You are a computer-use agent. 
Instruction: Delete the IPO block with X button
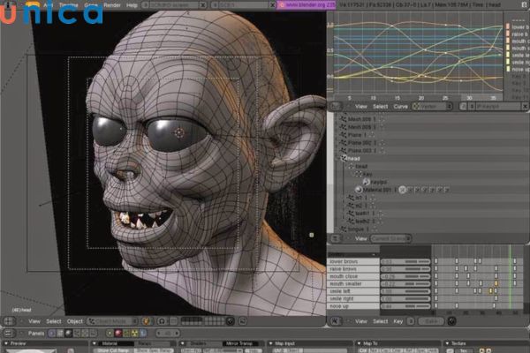pyautogui.click(x=525, y=107)
